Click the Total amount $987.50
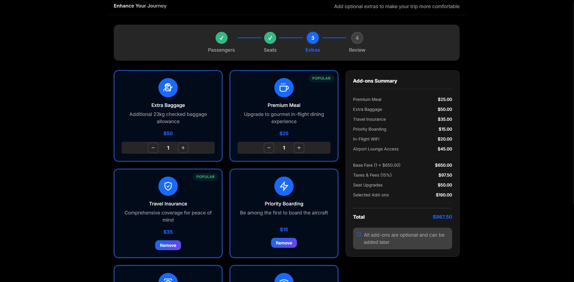 [x=442, y=217]
